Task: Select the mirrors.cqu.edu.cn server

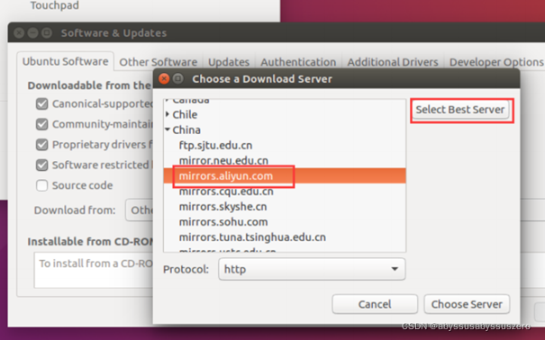Action: click(x=226, y=192)
